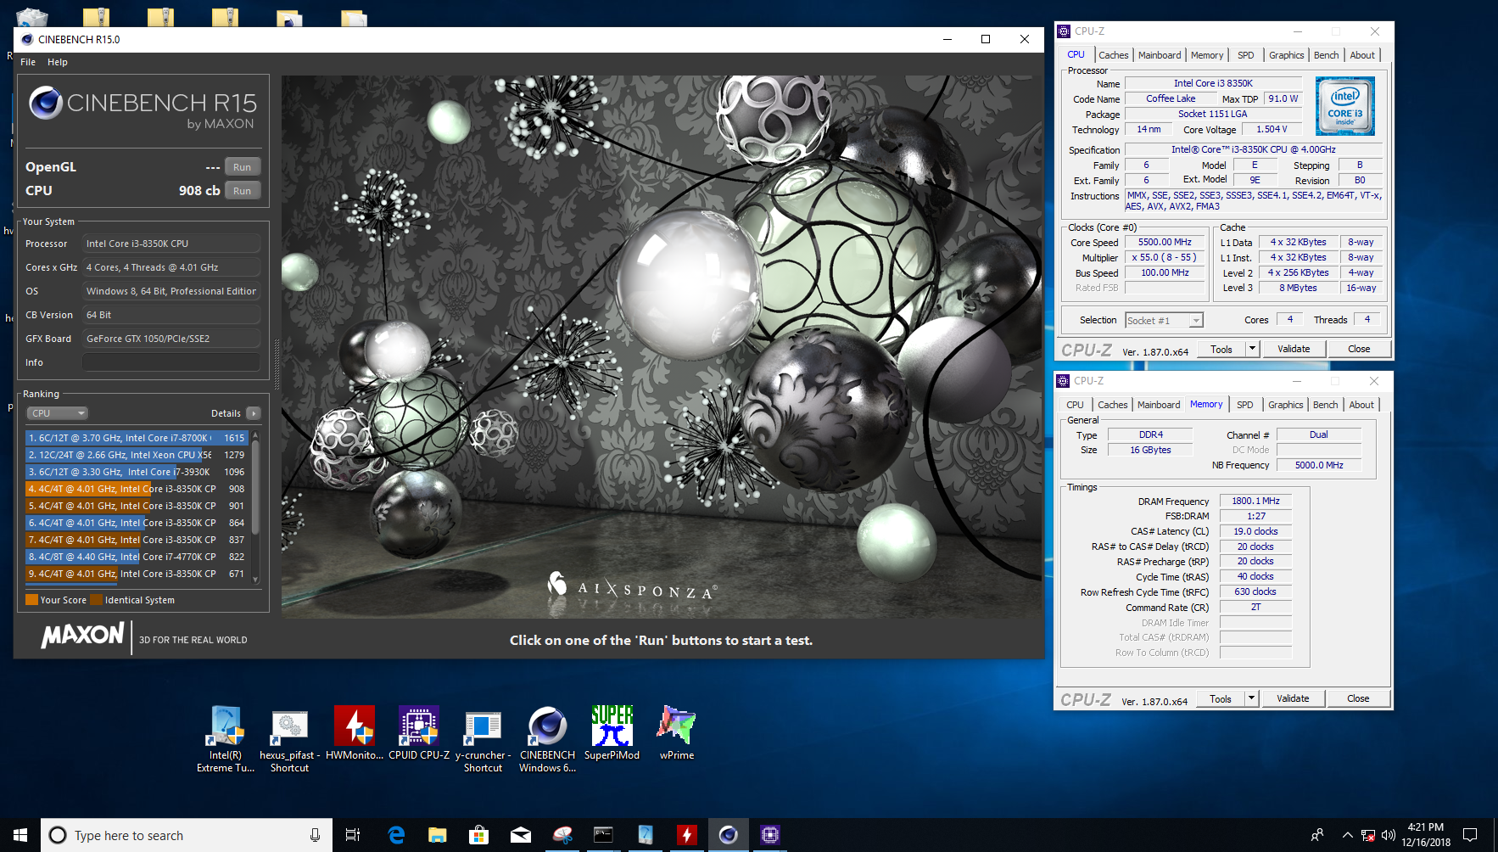
Task: Switch to Graphics tab in lower CPU-Z
Action: tap(1285, 405)
